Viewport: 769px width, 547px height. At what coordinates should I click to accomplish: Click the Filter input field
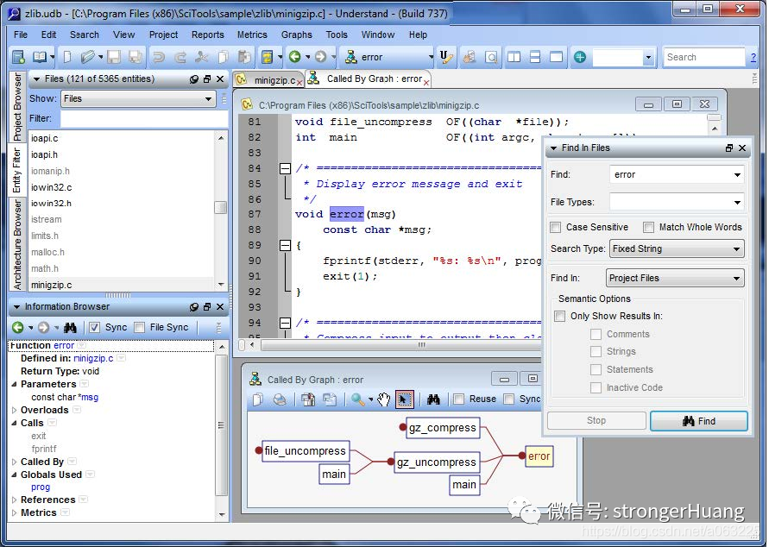click(x=144, y=118)
